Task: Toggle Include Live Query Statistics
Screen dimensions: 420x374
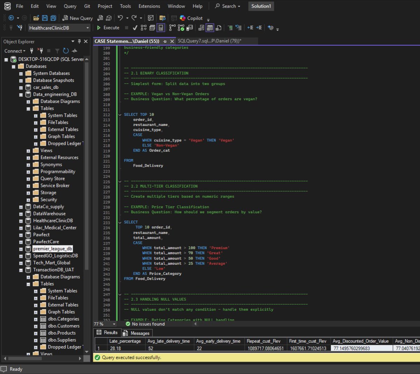Action: 181,28
